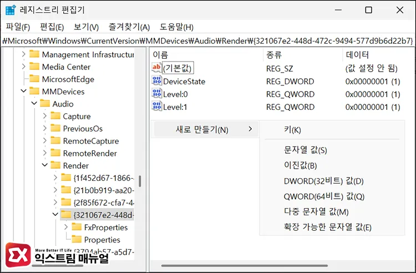Expand the Capture node
This screenshot has width=416, height=273.
(45, 116)
